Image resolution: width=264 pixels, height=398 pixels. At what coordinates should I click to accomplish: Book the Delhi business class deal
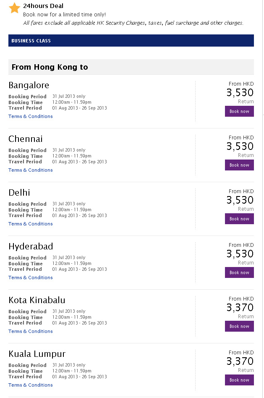pyautogui.click(x=239, y=219)
